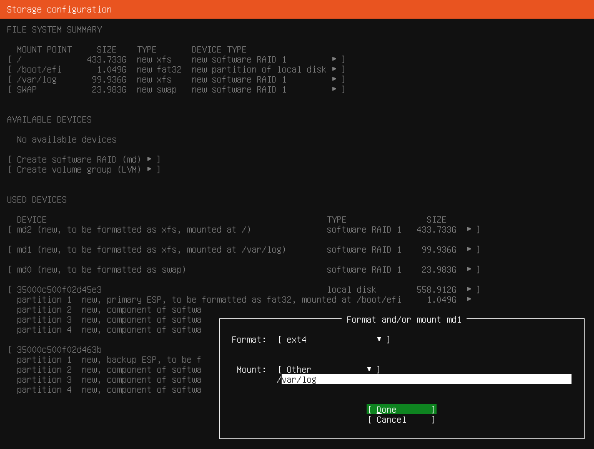Open SWAP summary row arrow

tap(334, 89)
